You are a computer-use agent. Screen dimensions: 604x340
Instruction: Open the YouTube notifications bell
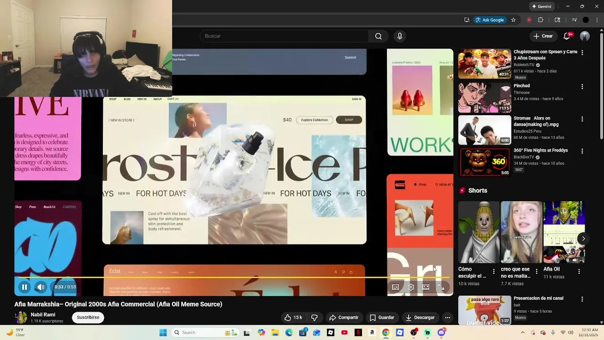[567, 36]
